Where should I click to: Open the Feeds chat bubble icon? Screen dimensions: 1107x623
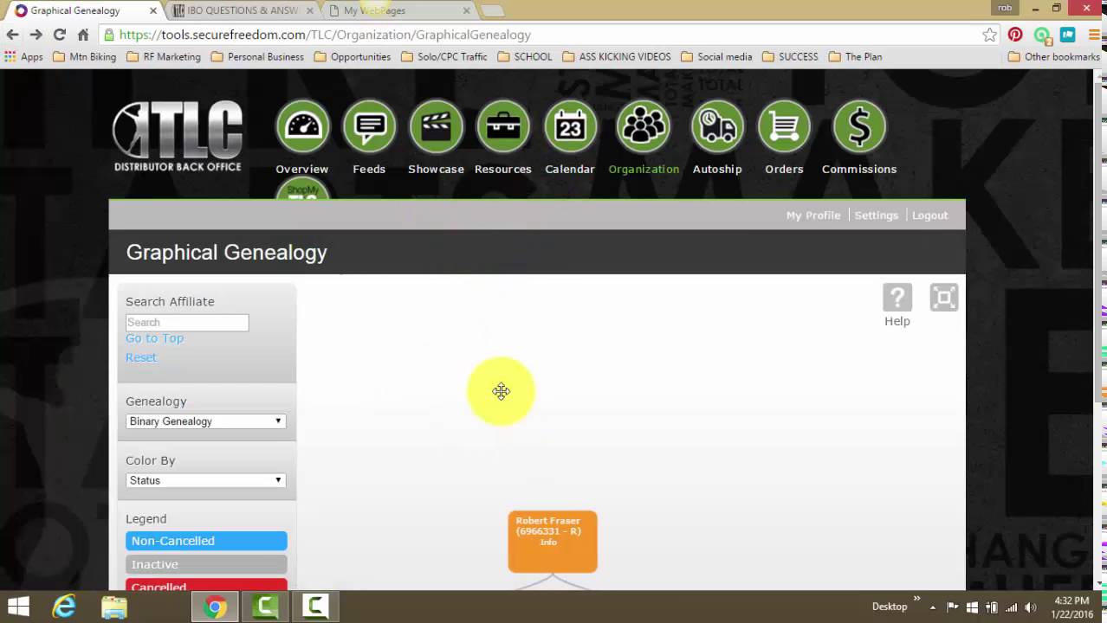tap(369, 126)
